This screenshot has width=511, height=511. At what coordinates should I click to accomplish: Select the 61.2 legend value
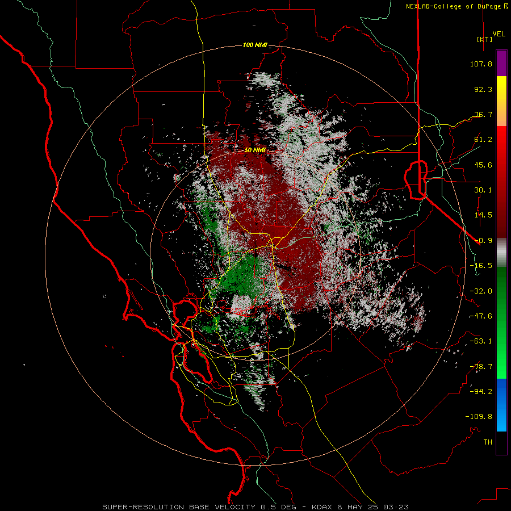click(x=483, y=140)
